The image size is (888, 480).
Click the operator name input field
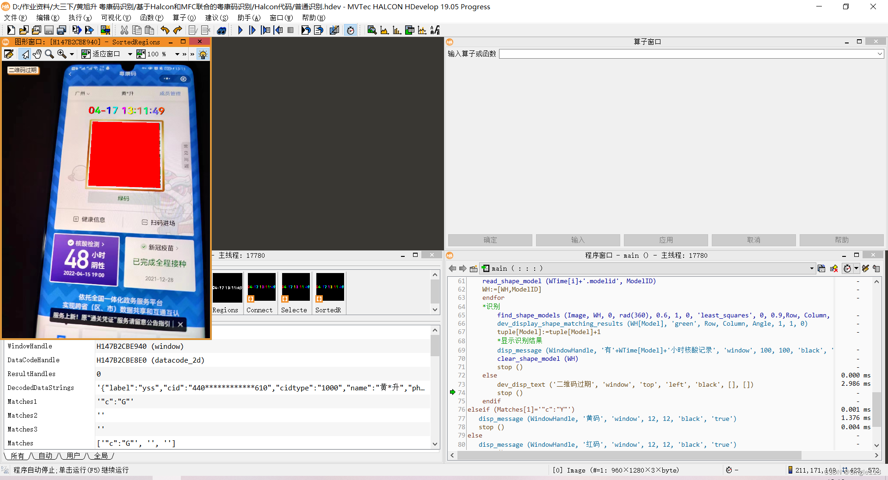(x=687, y=54)
